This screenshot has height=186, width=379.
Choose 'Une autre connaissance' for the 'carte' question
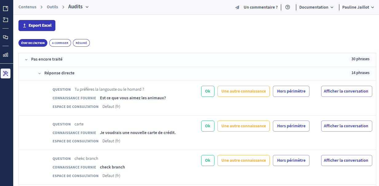[x=243, y=126]
